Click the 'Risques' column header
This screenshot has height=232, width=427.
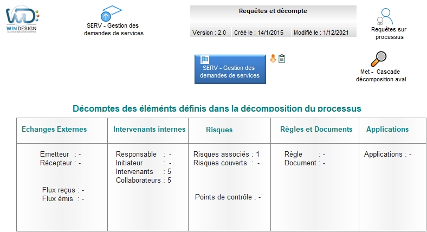tap(219, 130)
